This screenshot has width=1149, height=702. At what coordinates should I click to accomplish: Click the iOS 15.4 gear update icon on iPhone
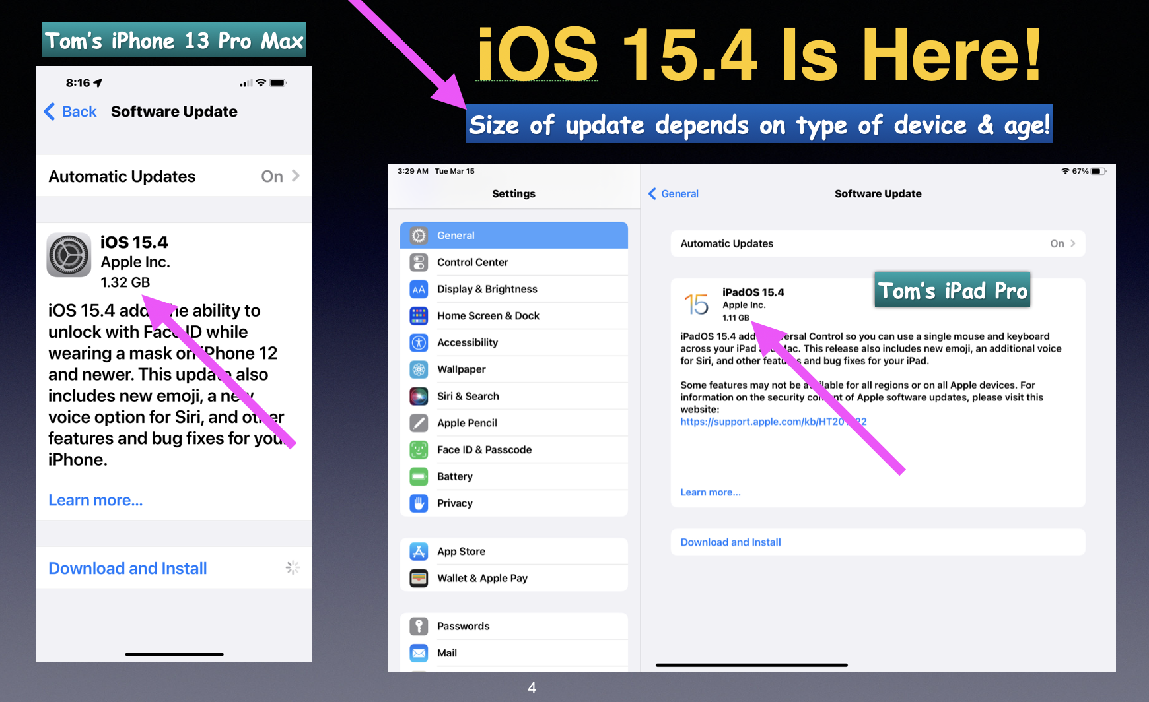tap(69, 255)
